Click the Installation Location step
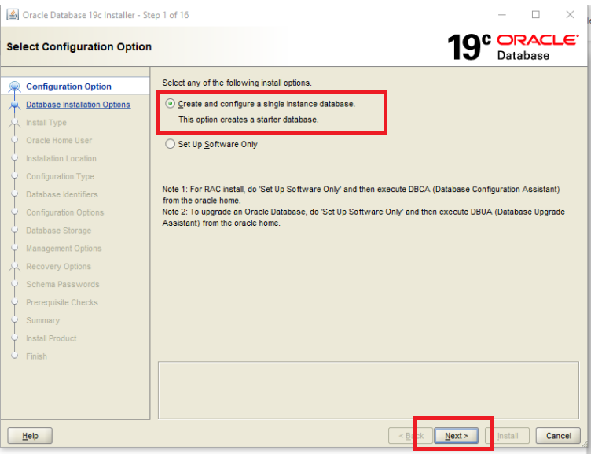Image resolution: width=591 pixels, height=454 pixels. tap(61, 159)
